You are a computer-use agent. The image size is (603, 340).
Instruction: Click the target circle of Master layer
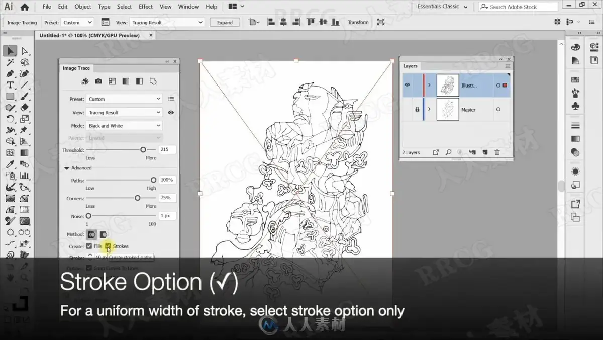[498, 109]
